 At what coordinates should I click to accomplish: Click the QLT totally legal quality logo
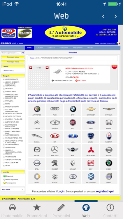coord(9,33)
